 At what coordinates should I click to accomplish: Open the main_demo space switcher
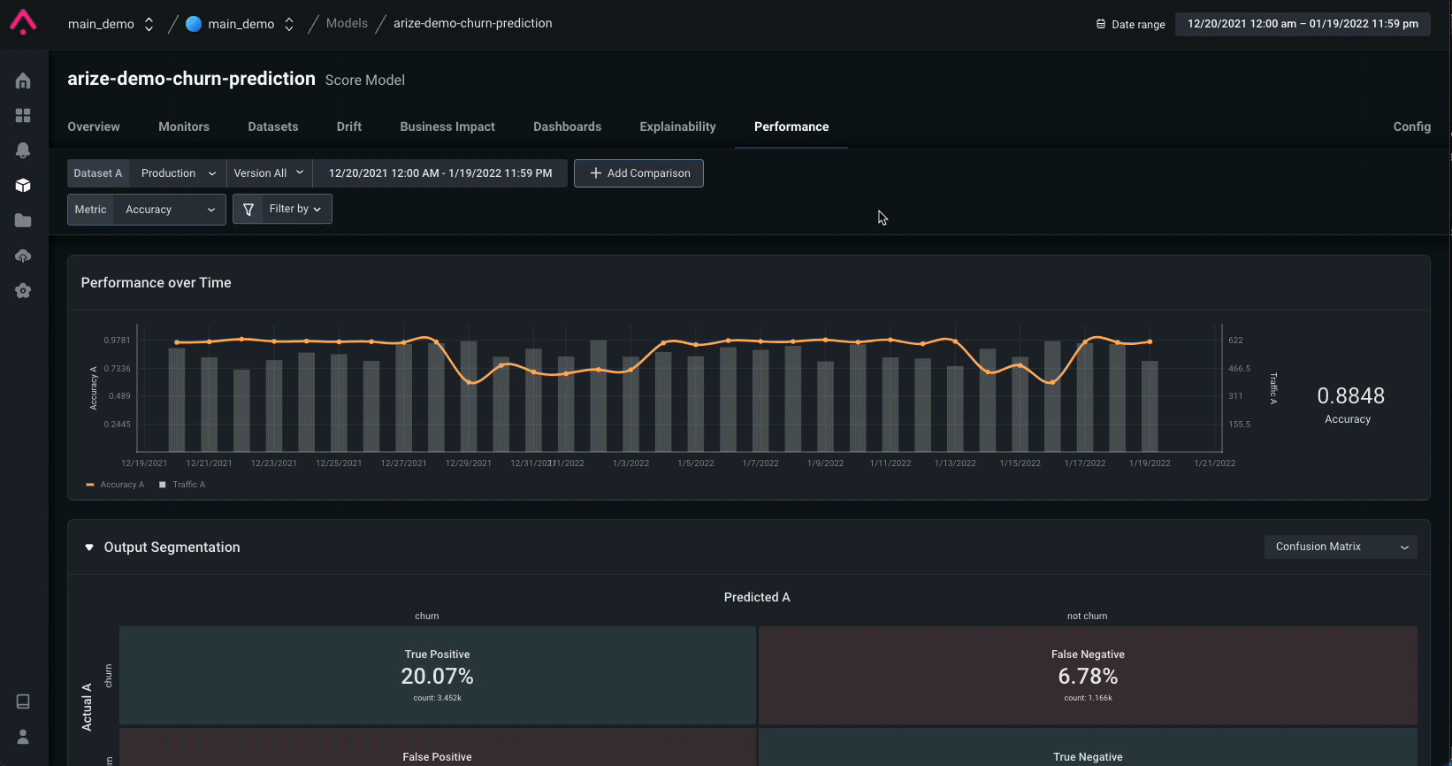(240, 24)
